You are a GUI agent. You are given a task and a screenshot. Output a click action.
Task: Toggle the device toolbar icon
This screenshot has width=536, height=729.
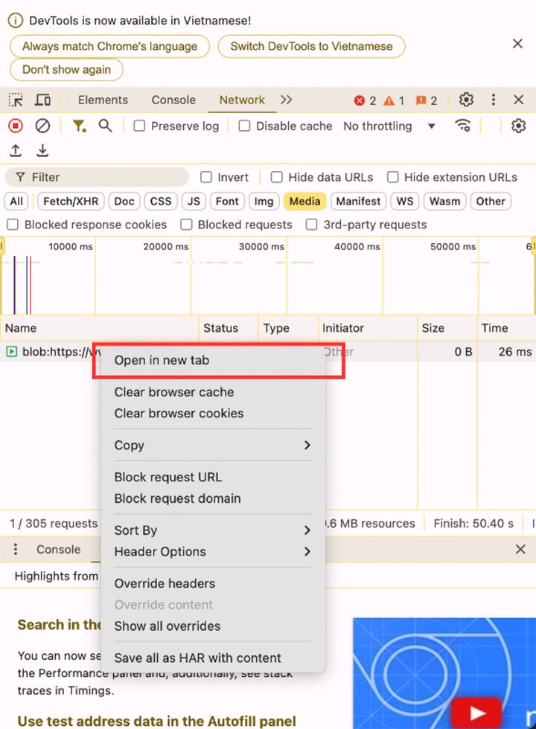coord(43,100)
